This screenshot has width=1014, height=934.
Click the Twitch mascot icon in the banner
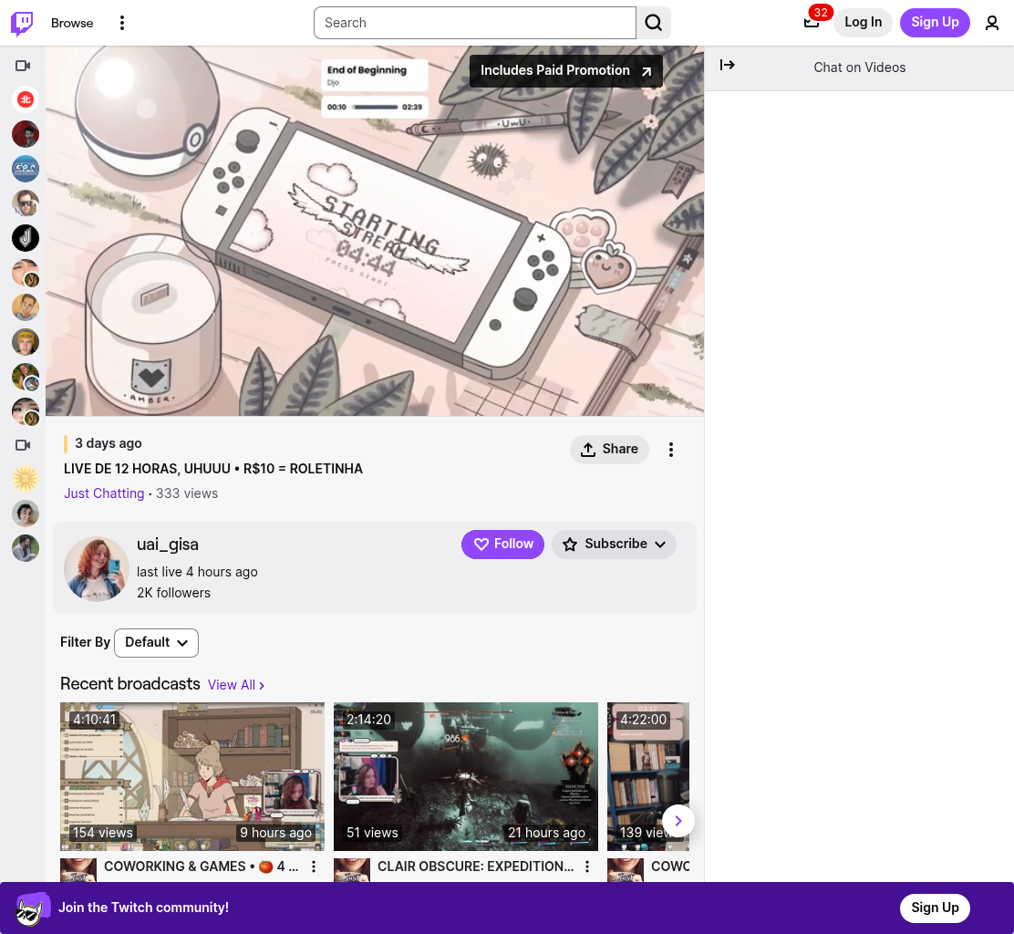tap(33, 908)
